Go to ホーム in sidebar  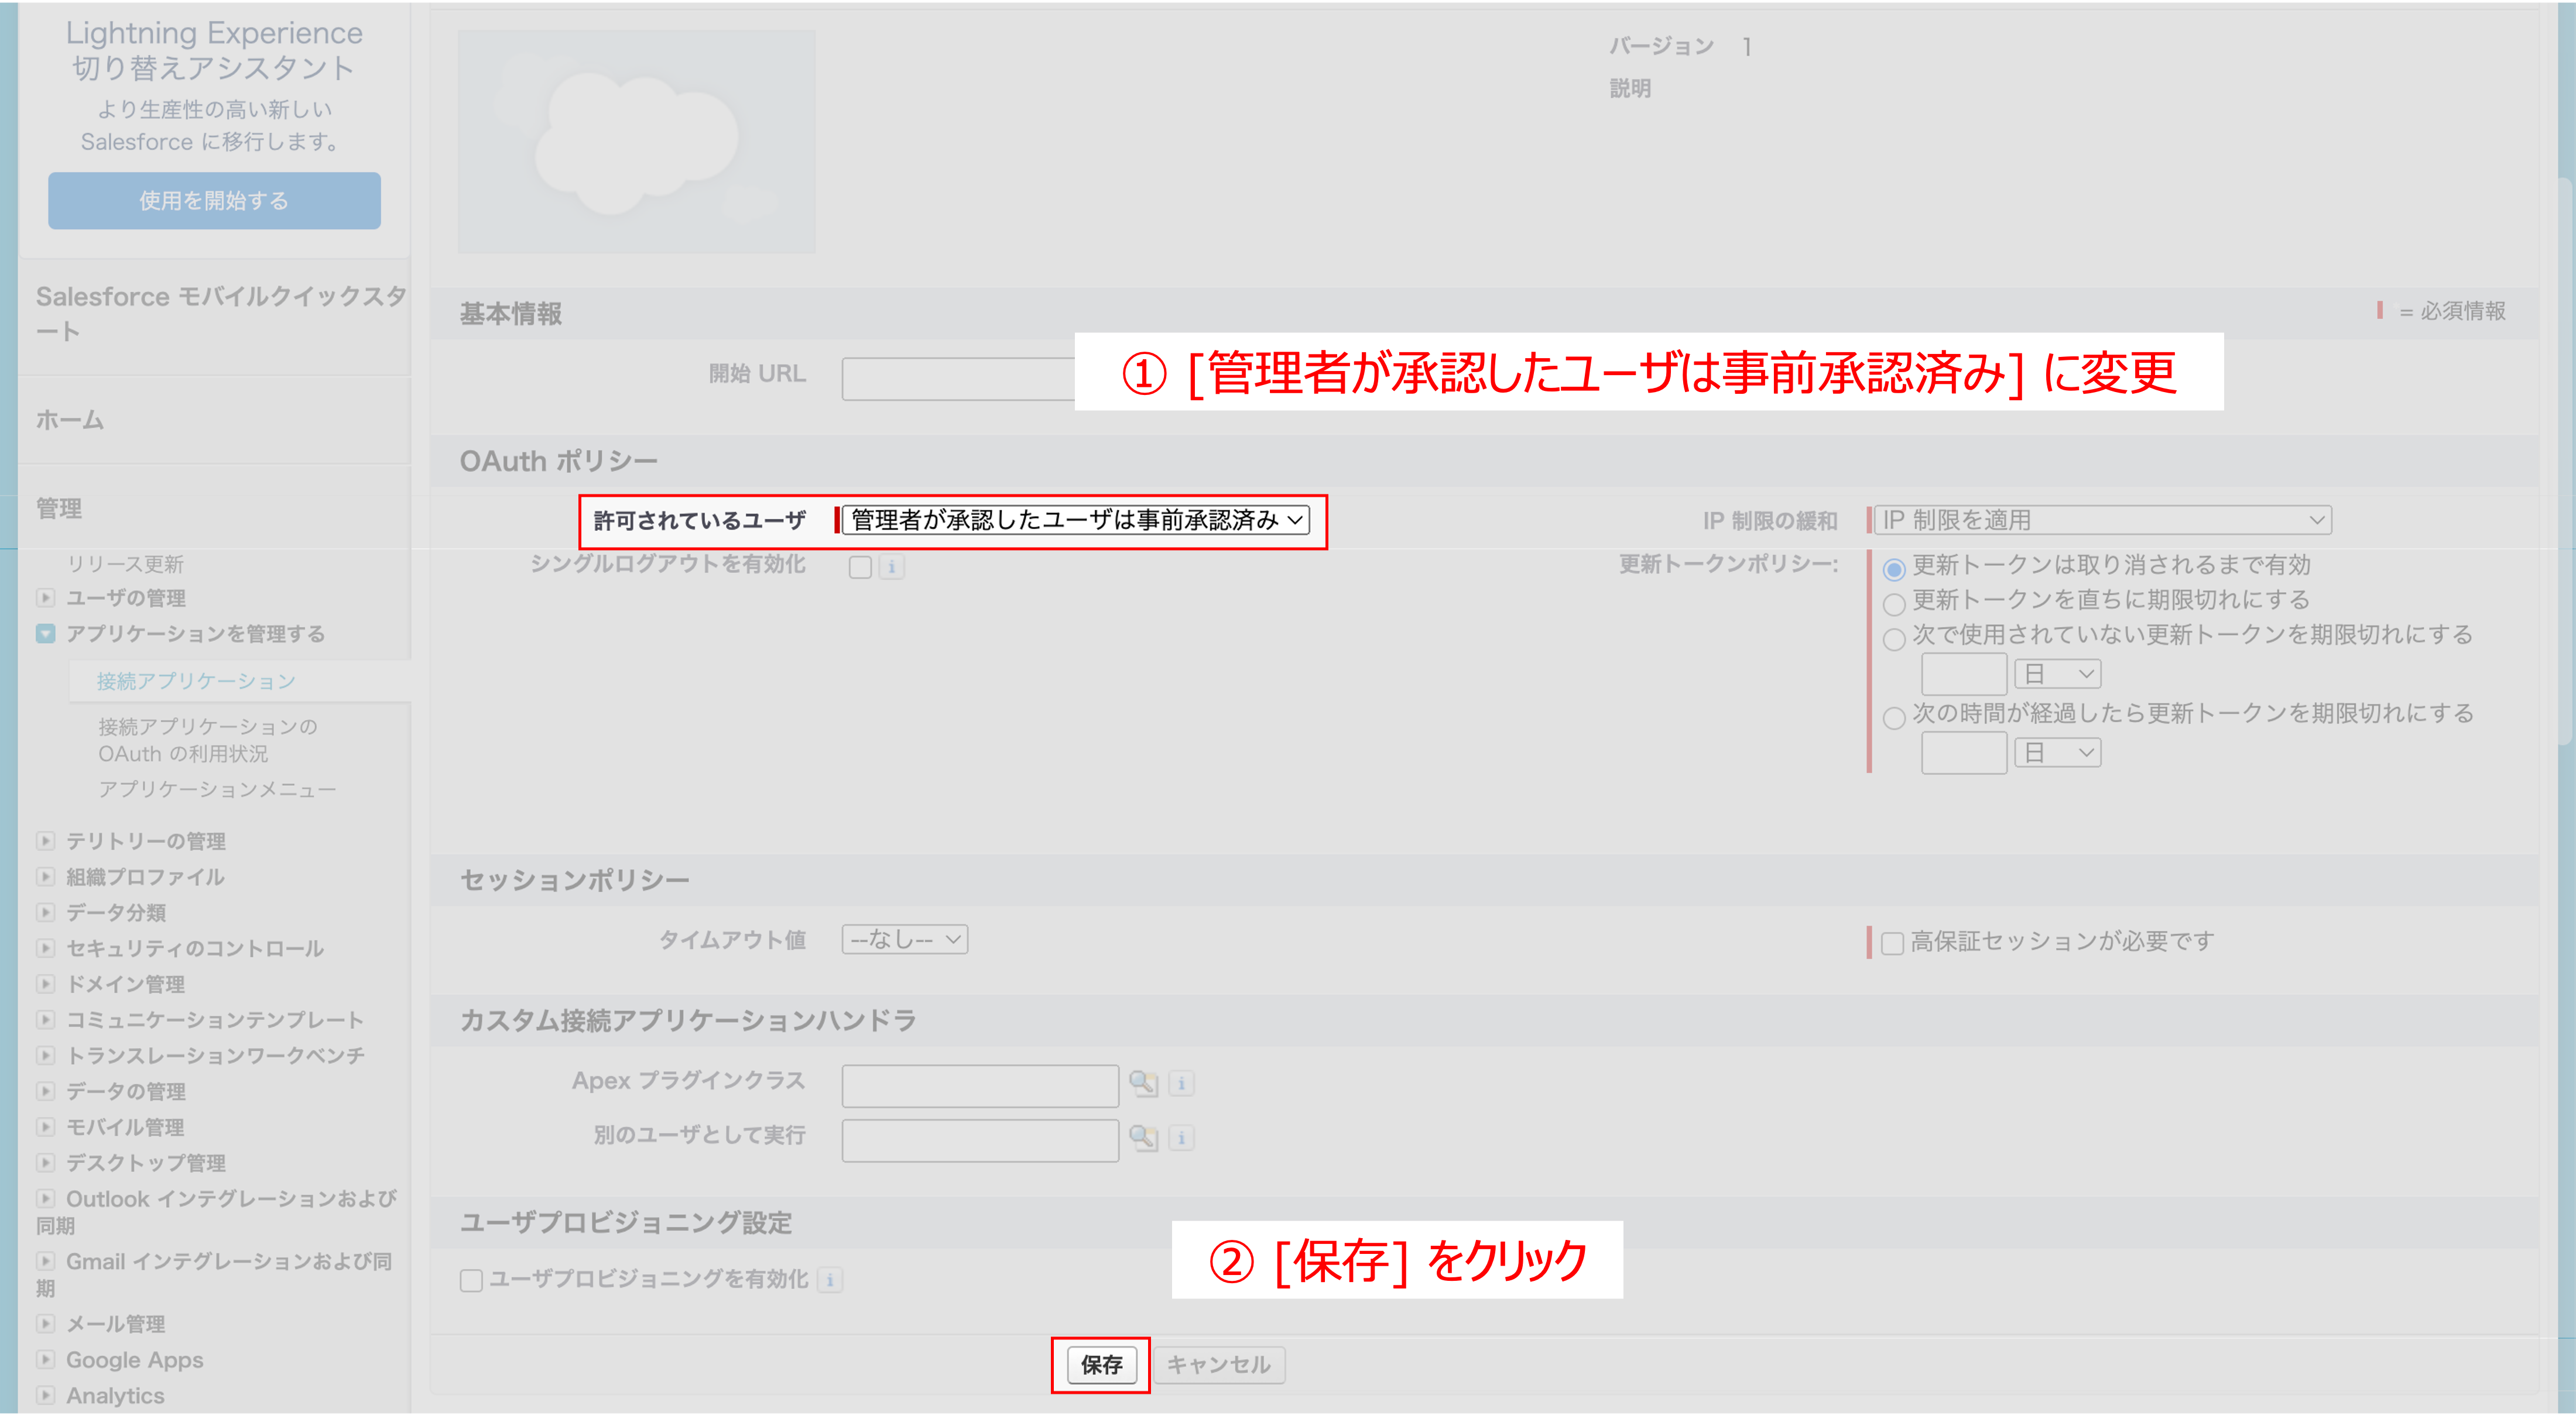[70, 420]
